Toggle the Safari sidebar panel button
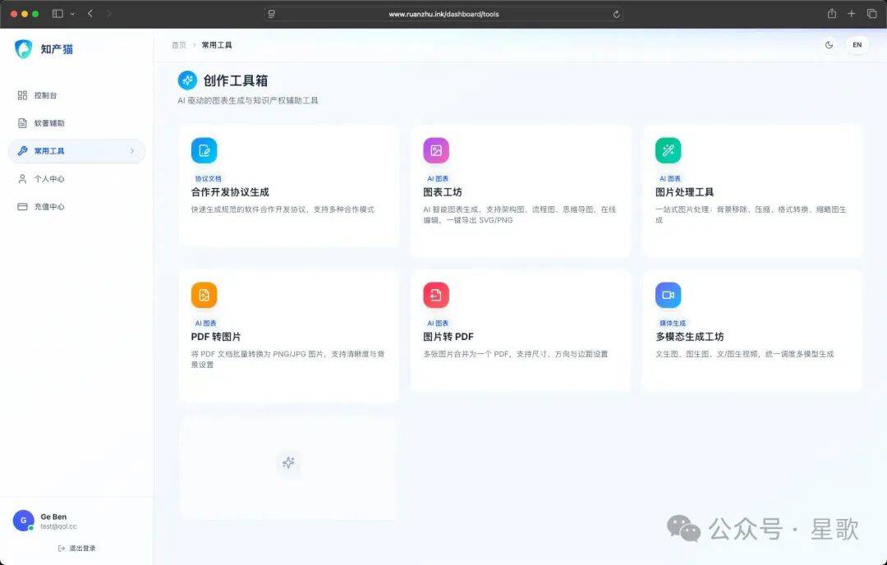This screenshot has width=887, height=565. [57, 14]
